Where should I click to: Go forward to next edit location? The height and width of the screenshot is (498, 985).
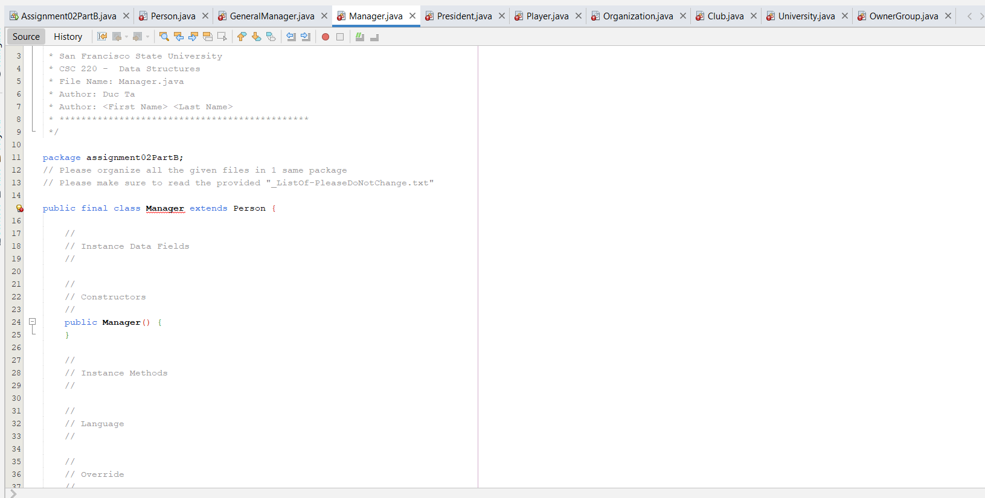tap(138, 37)
